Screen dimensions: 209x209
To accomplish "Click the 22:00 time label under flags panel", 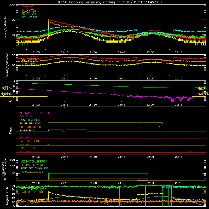I will tap(150, 157).
